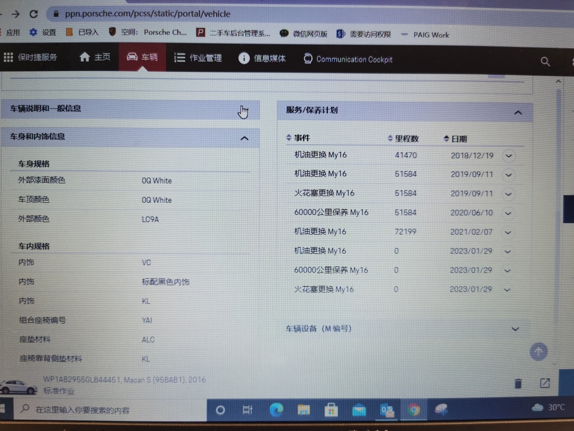This screenshot has width=574, height=431.
Task: Open 应用 bookmark
Action: click(x=13, y=32)
